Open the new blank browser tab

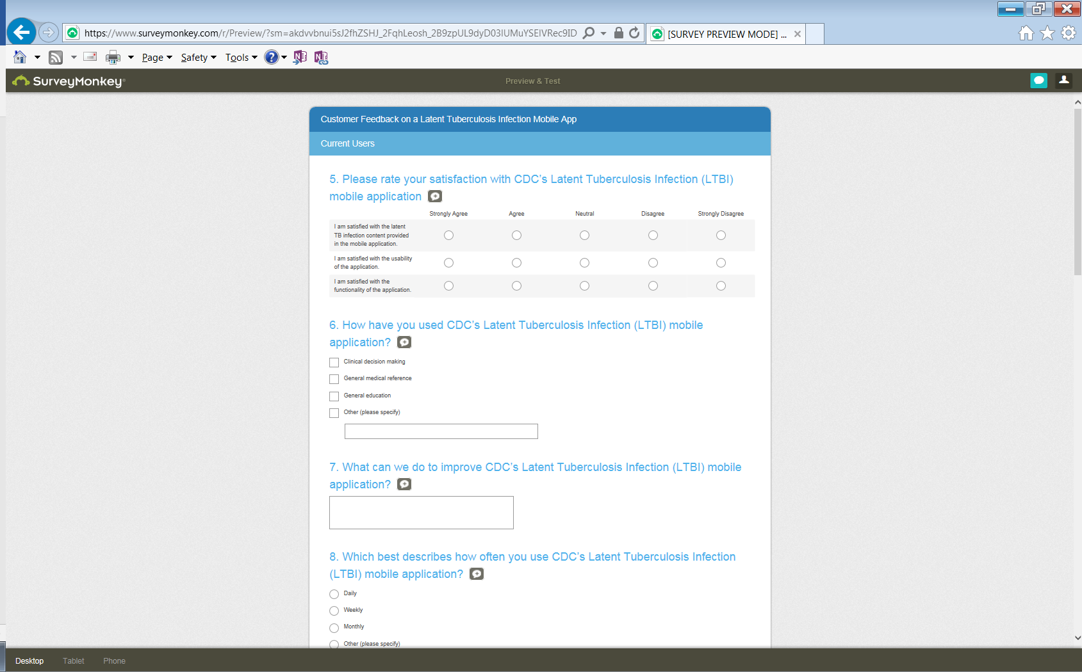pos(815,34)
